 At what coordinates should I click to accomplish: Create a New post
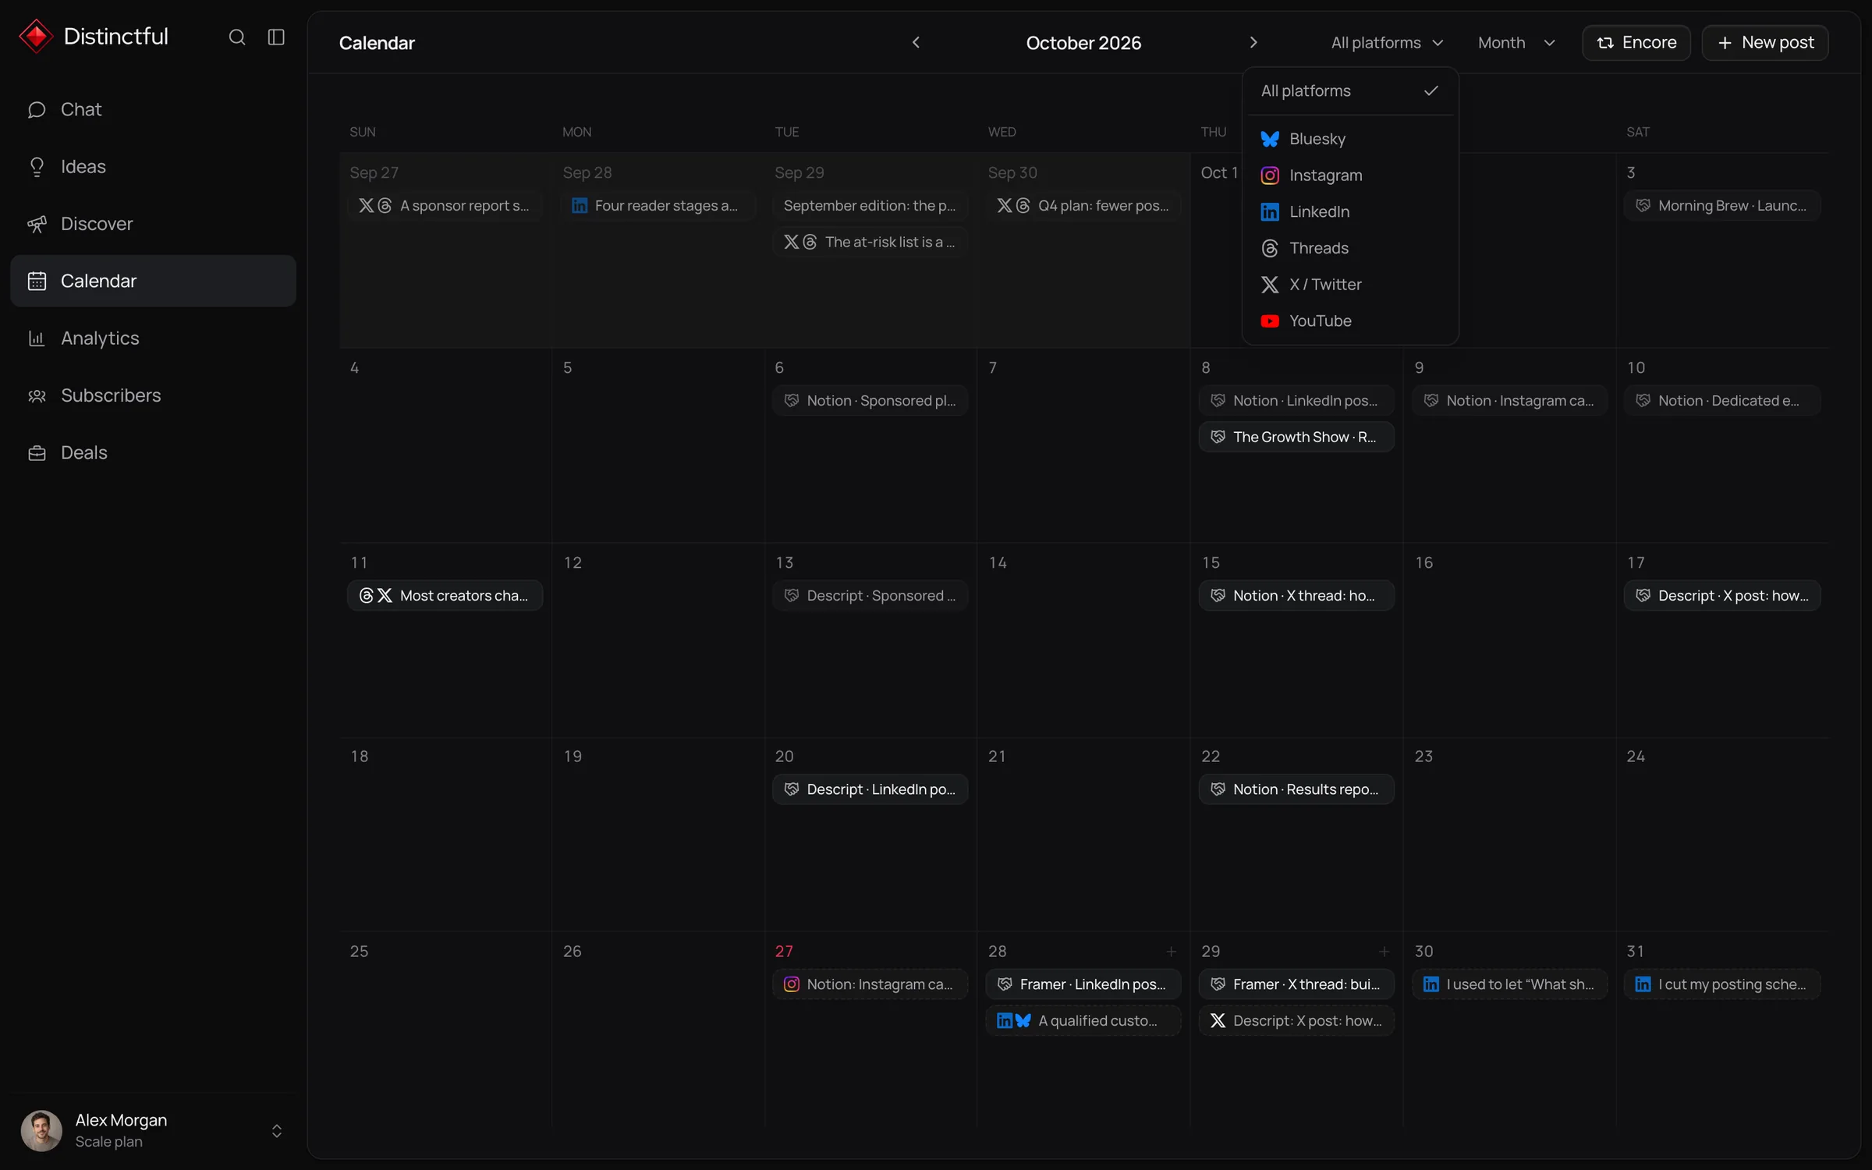(x=1764, y=43)
